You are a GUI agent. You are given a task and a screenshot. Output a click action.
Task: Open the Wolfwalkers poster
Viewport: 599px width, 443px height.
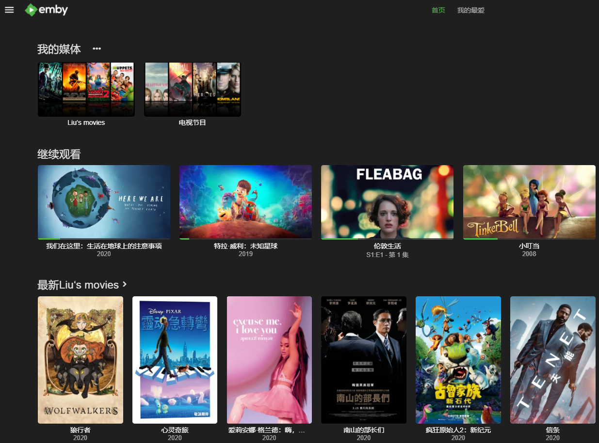pos(81,360)
